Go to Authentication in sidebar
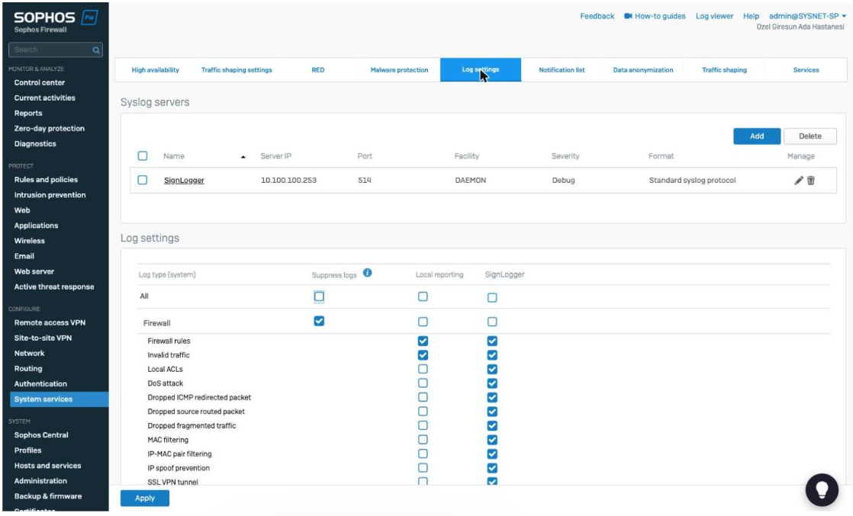This screenshot has width=853, height=516. click(40, 384)
